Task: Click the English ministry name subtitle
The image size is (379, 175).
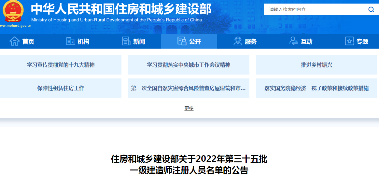Action: click(x=117, y=20)
